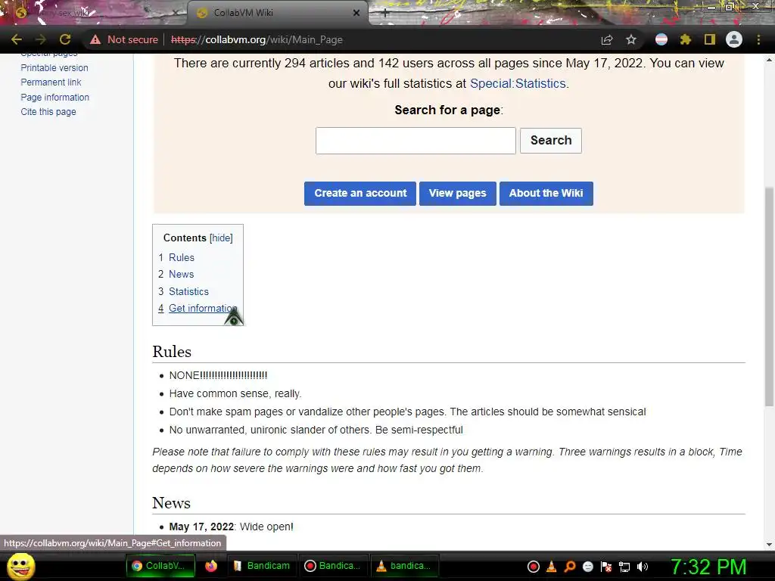
Task: Open the Not secure site warning
Action: (124, 39)
